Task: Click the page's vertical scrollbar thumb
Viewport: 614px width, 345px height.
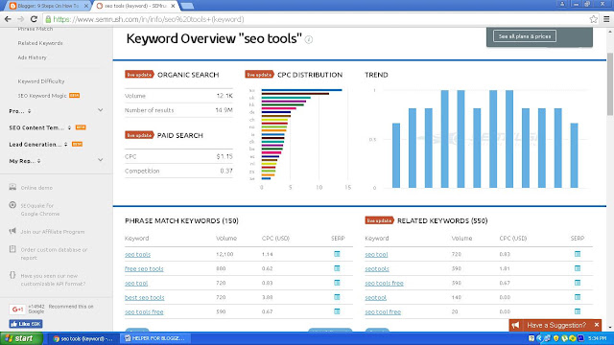Action: coord(610,84)
